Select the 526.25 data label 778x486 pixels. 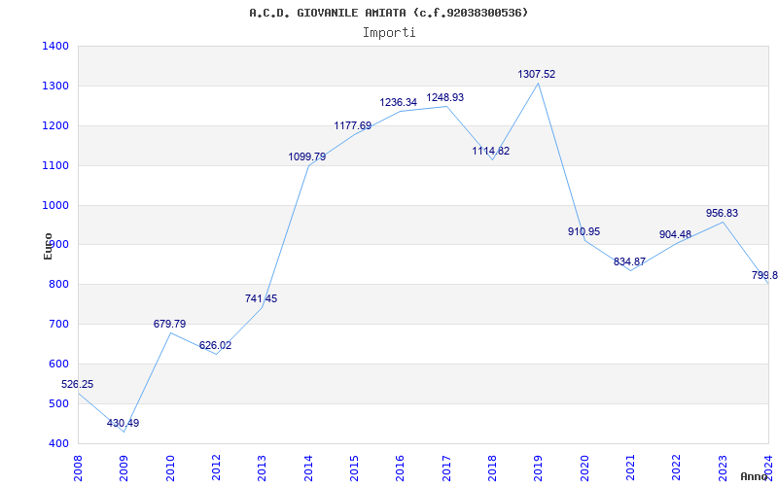coord(78,384)
